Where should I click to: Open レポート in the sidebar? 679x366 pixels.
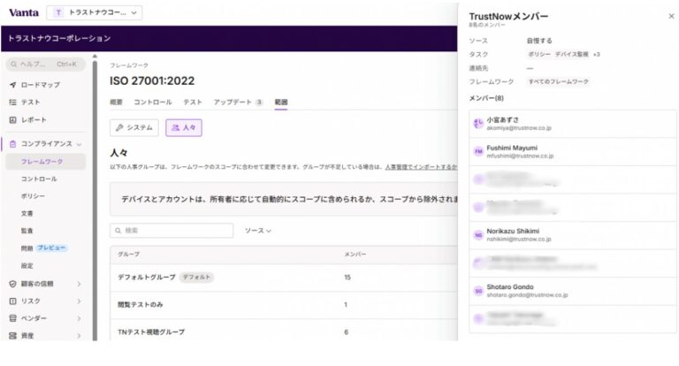[34, 119]
